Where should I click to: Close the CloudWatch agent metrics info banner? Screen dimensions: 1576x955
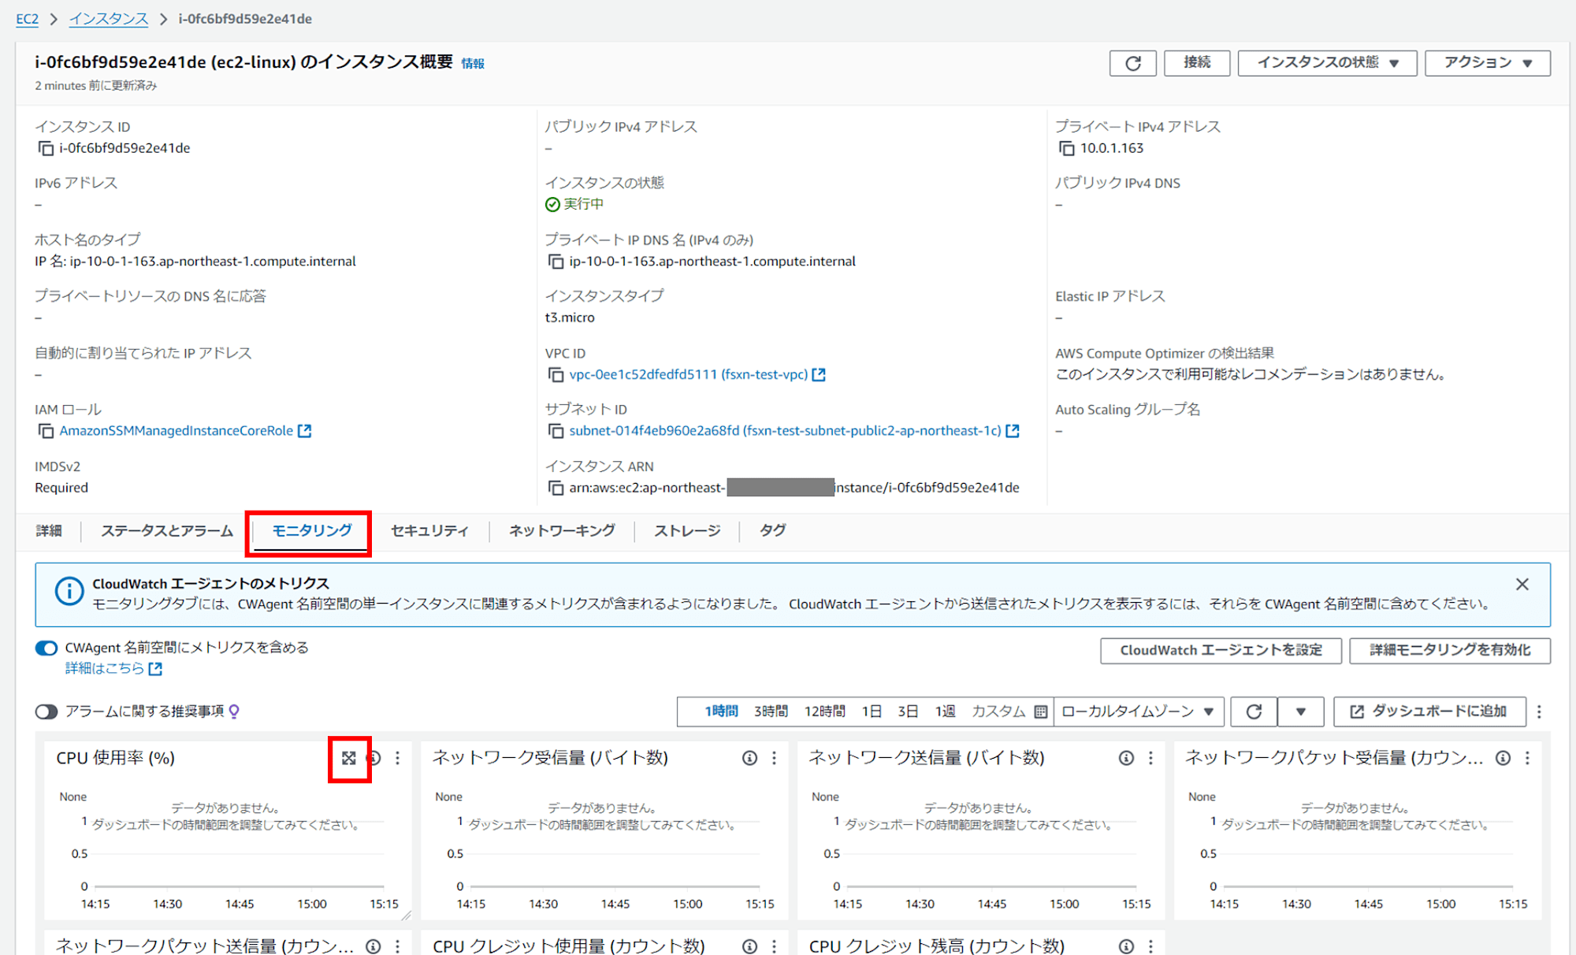point(1522,585)
